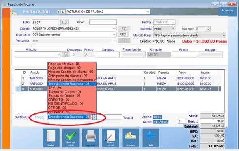Viewport: 239px width, 151px height.
Task: Open the Moneda Pesos dropdown
Action: [173, 29]
